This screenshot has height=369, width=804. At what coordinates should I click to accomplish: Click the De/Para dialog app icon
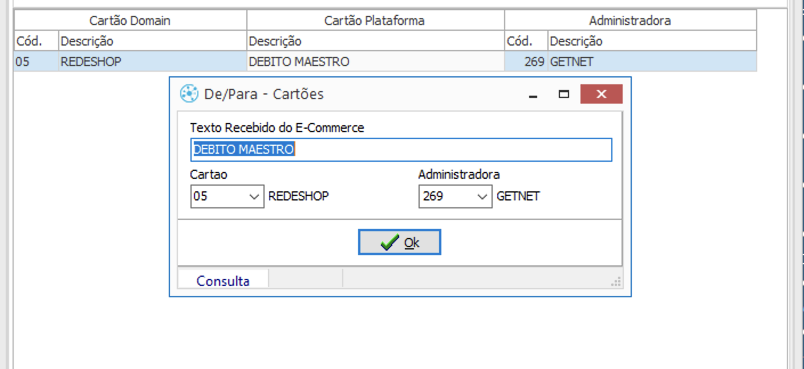pyautogui.click(x=188, y=93)
